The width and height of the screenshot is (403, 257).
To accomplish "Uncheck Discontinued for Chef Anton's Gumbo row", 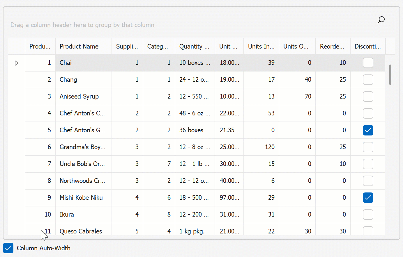I will (368, 130).
